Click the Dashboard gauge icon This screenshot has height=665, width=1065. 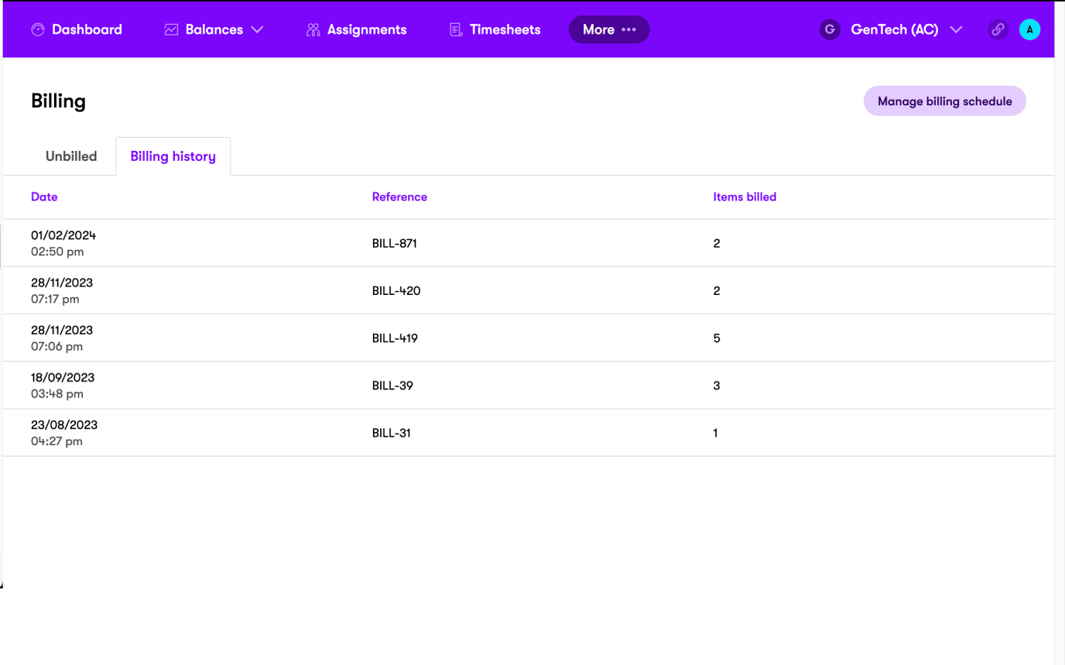[x=38, y=29]
